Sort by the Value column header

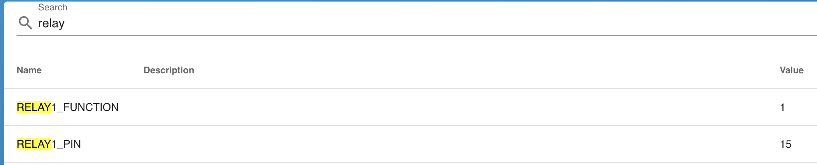click(x=791, y=70)
